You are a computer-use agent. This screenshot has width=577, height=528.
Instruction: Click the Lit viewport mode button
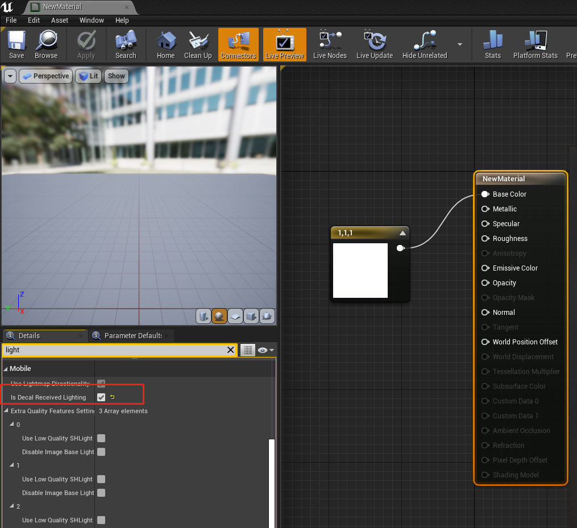(x=88, y=76)
